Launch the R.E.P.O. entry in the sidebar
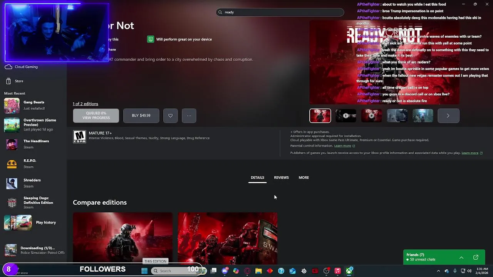 pyautogui.click(x=34, y=164)
